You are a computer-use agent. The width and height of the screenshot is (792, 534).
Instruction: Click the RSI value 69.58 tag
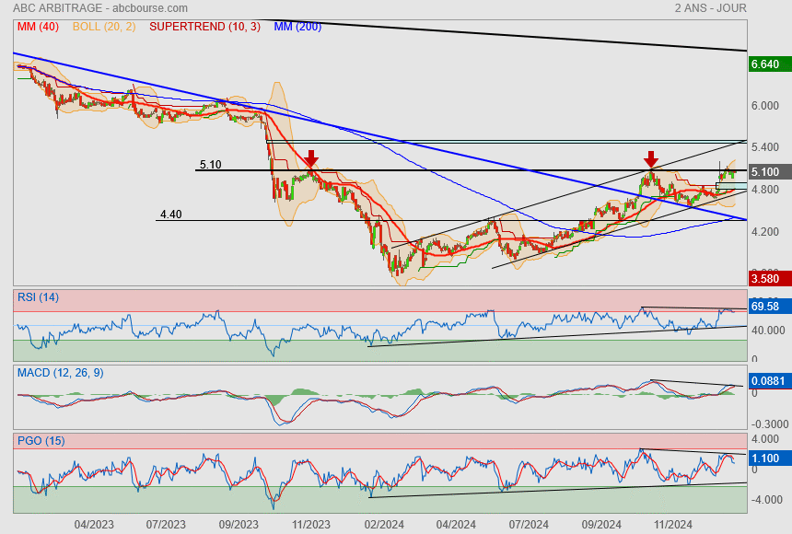click(x=766, y=306)
